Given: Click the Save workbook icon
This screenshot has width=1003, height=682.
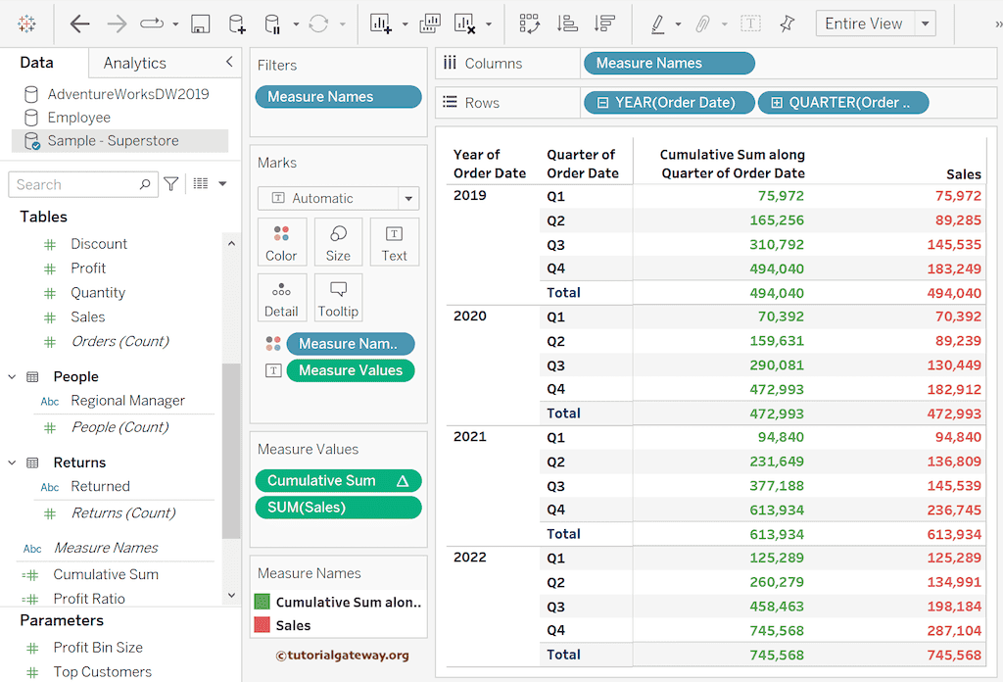Looking at the screenshot, I should [x=200, y=22].
